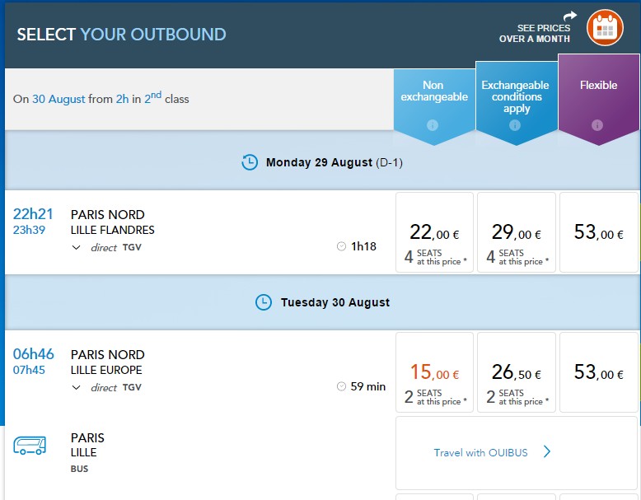This screenshot has width=641, height=500.
Task: Click the OUIBUS bus icon
Action: 30,445
